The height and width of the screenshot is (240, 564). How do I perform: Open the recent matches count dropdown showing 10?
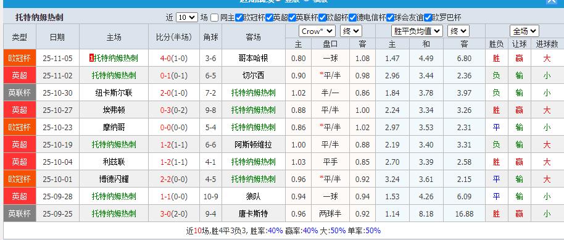pyautogui.click(x=187, y=17)
